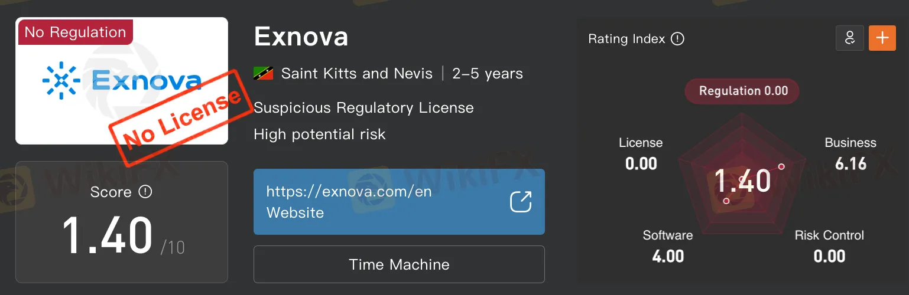
Task: Click the customer service person icon
Action: tap(850, 38)
